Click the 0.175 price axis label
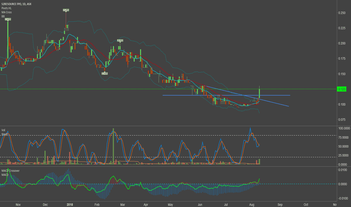This screenshot has height=207, width=351. [342, 59]
